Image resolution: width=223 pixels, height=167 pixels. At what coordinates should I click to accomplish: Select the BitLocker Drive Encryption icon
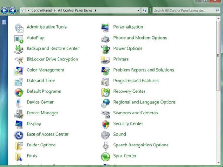coord(19,60)
